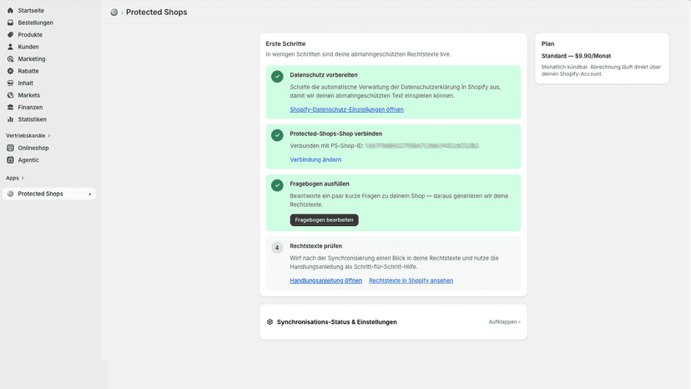Click the Produkte tag icon
The width and height of the screenshot is (691, 389).
tap(10, 34)
